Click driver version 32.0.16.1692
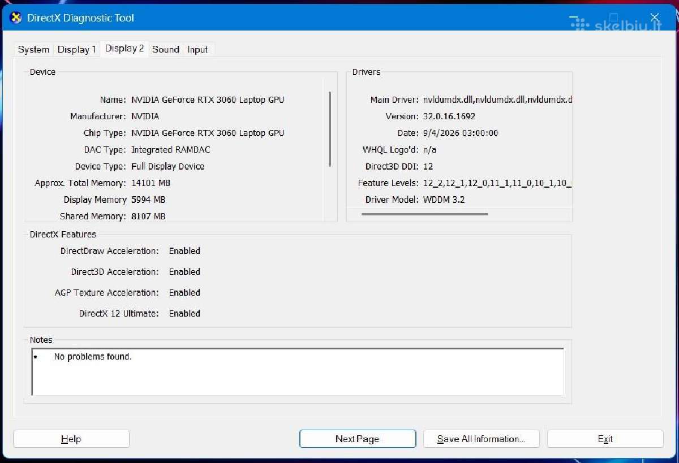 (449, 116)
